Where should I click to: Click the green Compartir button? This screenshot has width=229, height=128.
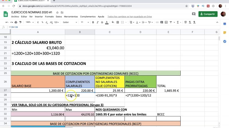pos(208,14)
